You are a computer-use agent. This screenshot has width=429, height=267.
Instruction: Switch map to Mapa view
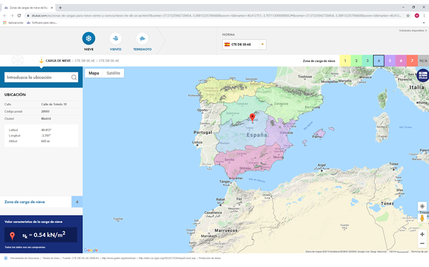click(94, 73)
